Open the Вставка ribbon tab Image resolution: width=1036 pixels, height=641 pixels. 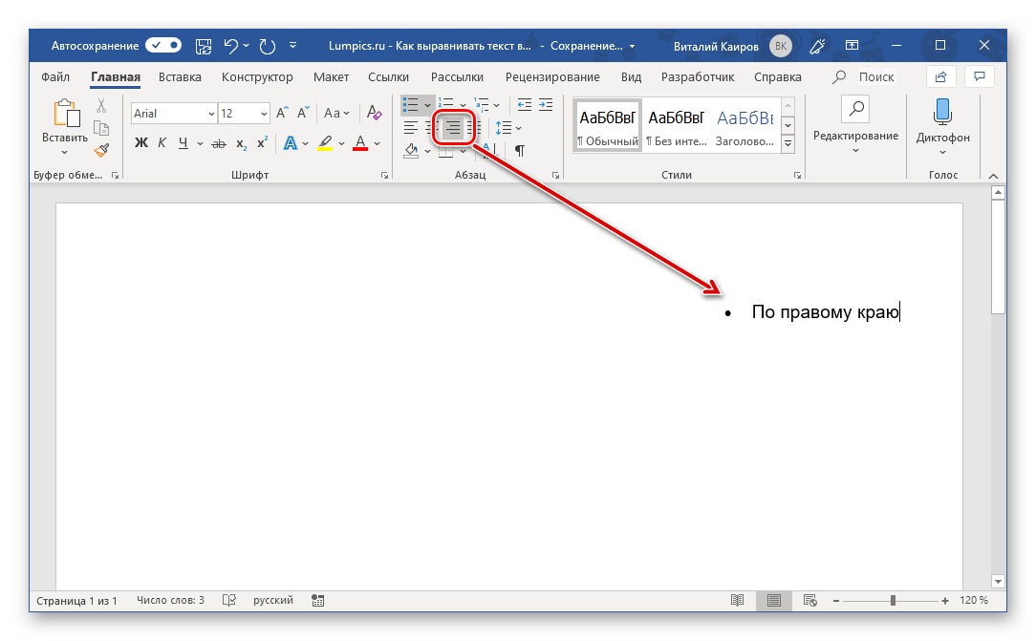click(x=180, y=76)
